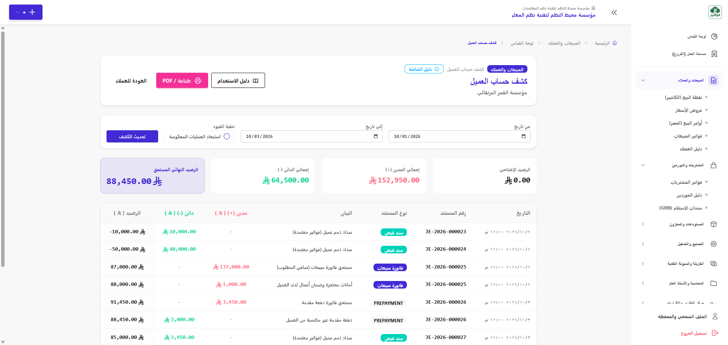
Task: Click the update statement button
Action: coord(132,136)
